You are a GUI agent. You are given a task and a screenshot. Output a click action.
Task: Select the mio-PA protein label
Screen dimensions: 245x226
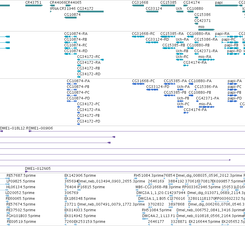point(205,104)
